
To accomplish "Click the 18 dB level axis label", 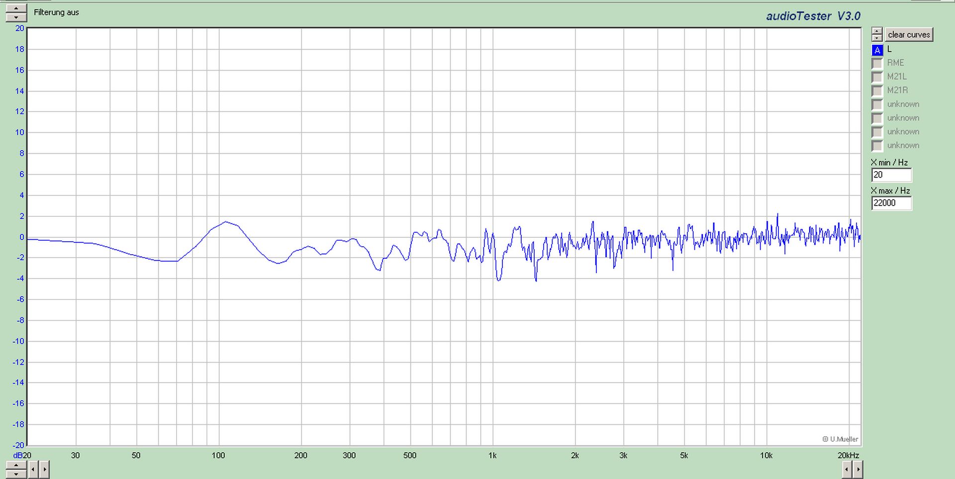I will 19,49.
